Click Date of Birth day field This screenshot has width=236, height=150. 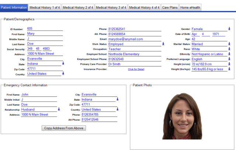(x=206, y=34)
